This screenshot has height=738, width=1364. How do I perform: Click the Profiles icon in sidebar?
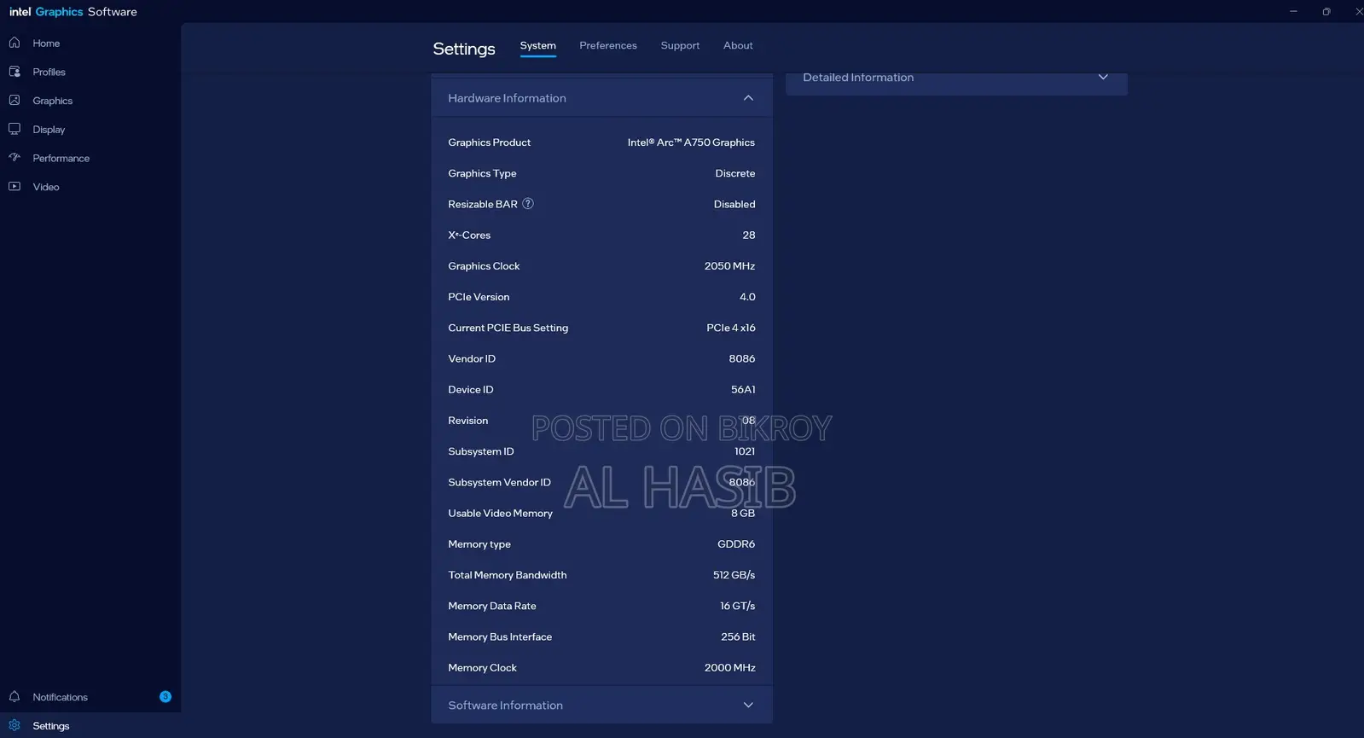[15, 72]
